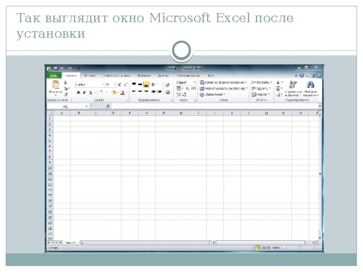Switch to the Разметка страницы tab
This screenshot has height=272, width=363.
(x=116, y=75)
